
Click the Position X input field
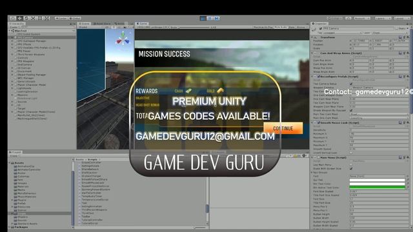tap(360, 41)
